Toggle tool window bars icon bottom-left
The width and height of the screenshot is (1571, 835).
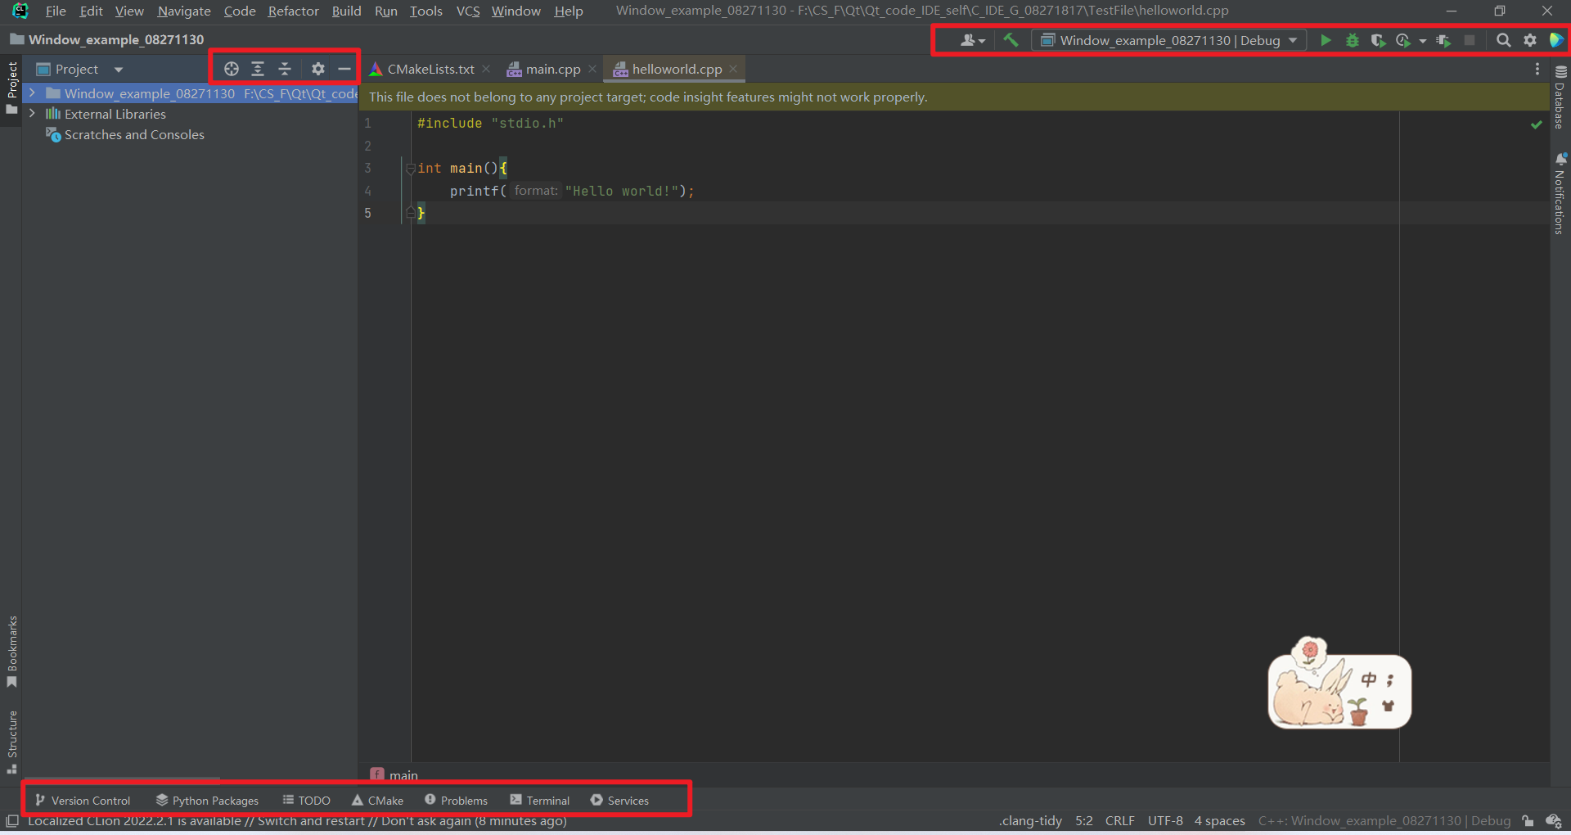click(12, 820)
